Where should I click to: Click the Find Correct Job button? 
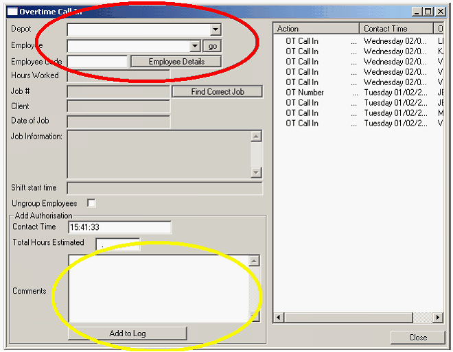point(217,91)
